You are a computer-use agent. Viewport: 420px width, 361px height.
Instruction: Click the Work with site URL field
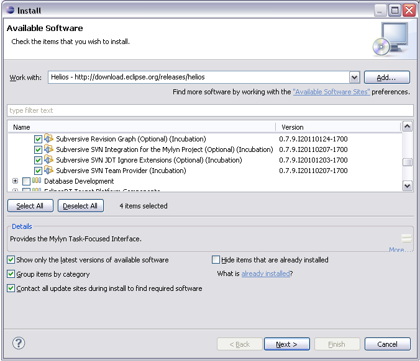tap(198, 78)
